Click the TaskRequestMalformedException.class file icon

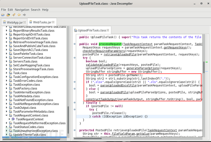click(x=10, y=123)
